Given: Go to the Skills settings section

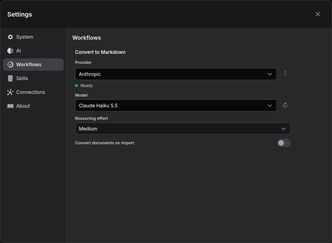Looking at the screenshot, I should pos(33,78).
